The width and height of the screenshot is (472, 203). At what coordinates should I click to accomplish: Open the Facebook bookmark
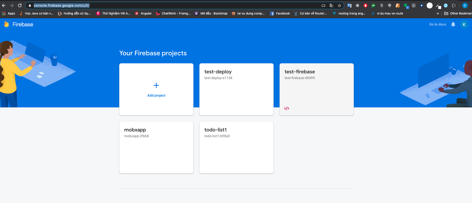click(280, 13)
